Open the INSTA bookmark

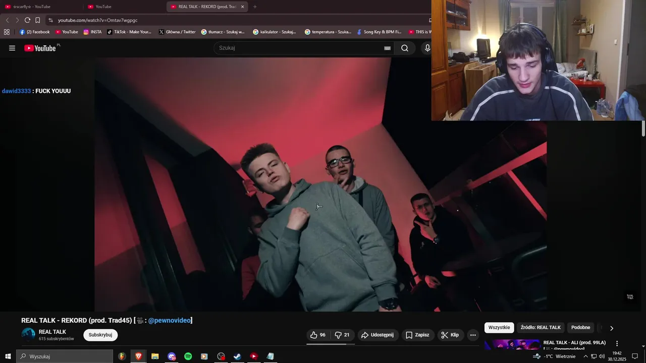[92, 32]
